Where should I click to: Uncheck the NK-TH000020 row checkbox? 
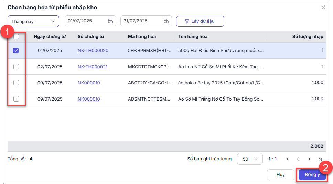pos(16,50)
